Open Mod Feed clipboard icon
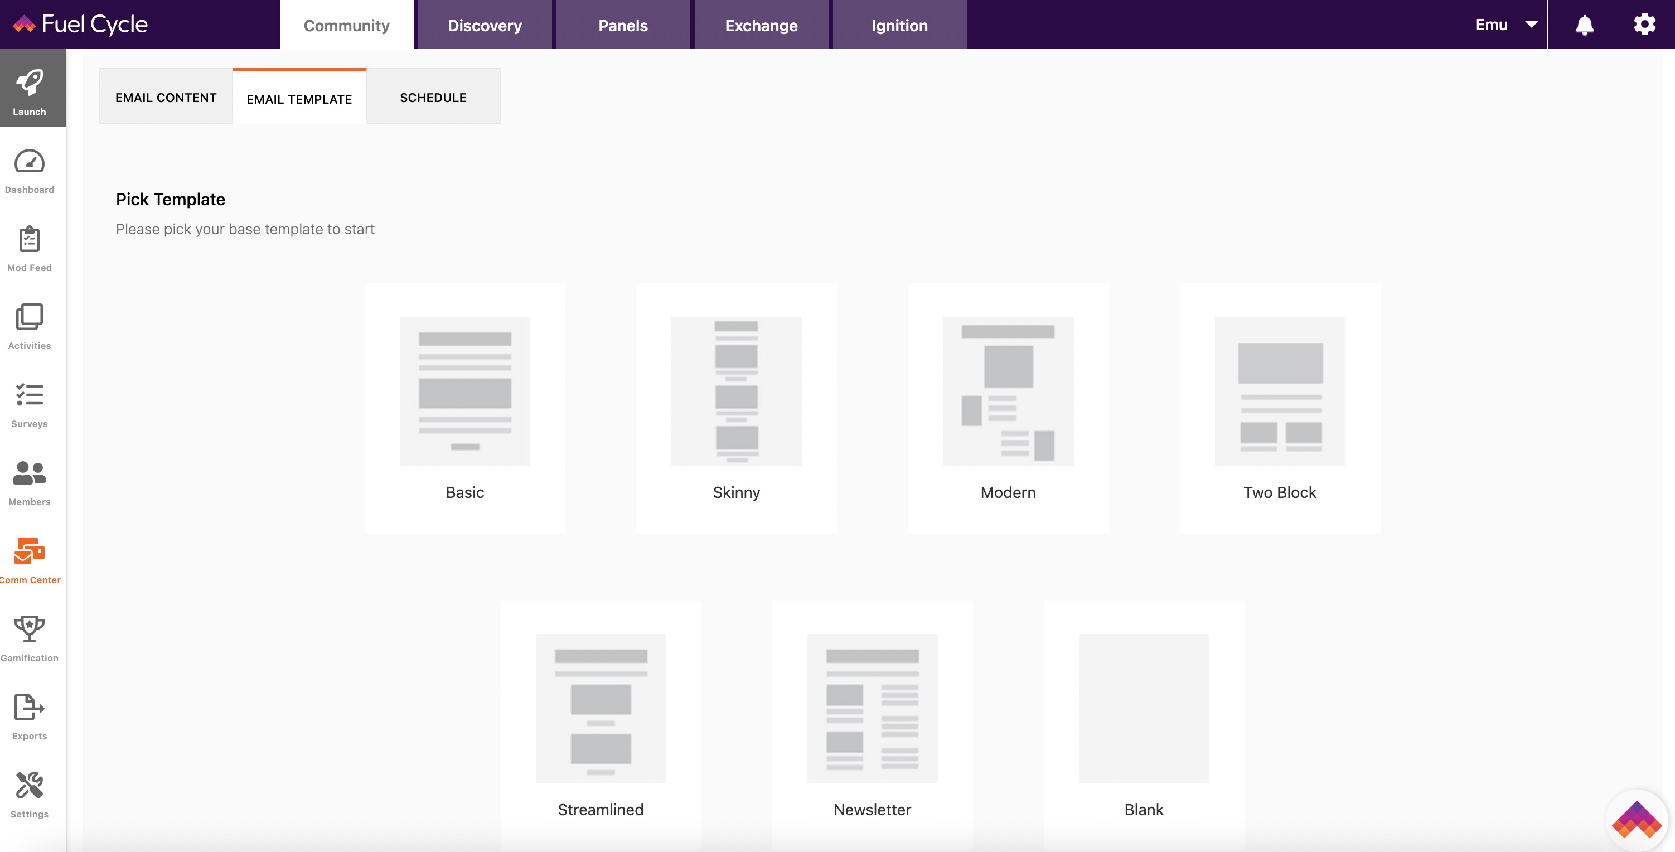Viewport: 1675px width, 852px height. pyautogui.click(x=30, y=239)
